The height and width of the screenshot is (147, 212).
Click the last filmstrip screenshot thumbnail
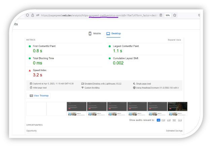[x=177, y=108]
